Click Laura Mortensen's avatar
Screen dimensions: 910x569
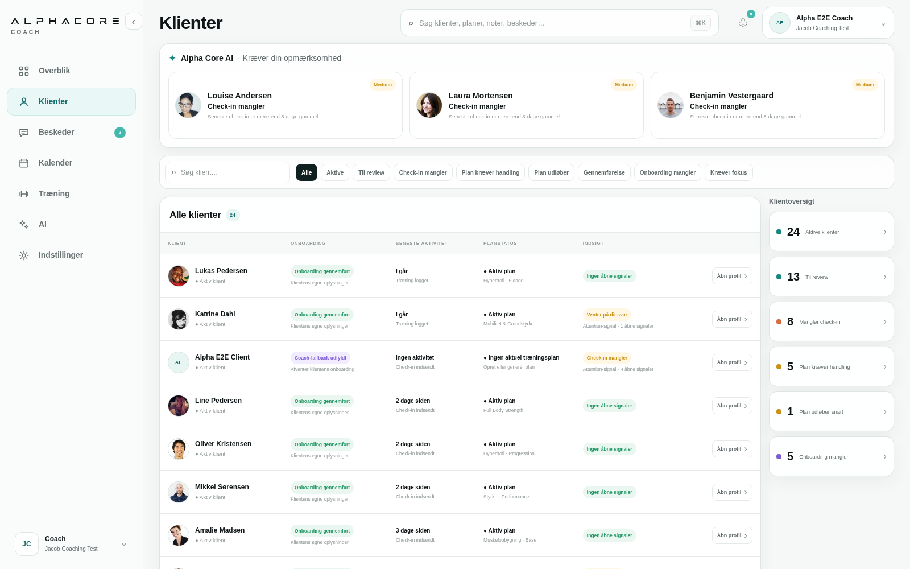tap(429, 105)
